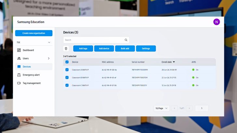Click the serial number cell of Classroom B
237x133 pixels.
click(140, 78)
